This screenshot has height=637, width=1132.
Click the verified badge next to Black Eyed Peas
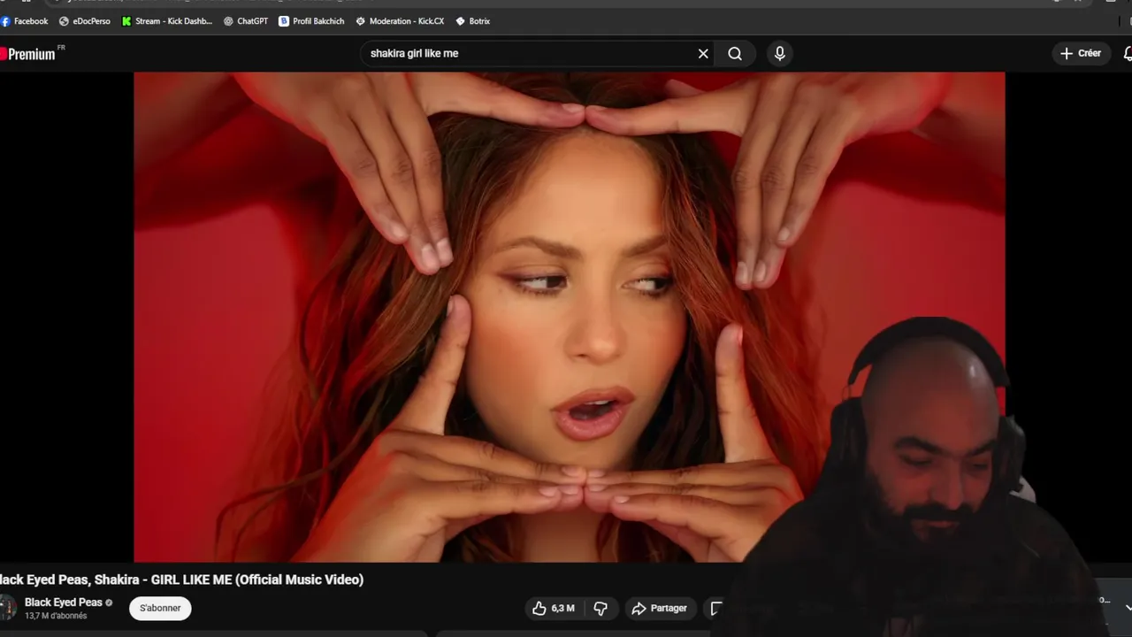tap(110, 602)
